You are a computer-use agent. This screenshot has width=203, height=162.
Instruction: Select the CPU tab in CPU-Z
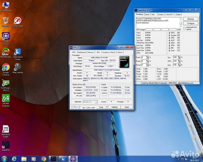(x=74, y=52)
